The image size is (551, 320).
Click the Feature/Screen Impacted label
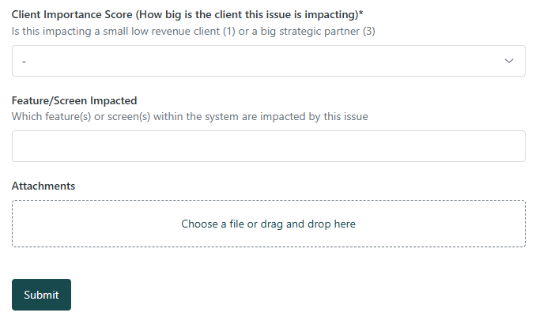point(74,100)
